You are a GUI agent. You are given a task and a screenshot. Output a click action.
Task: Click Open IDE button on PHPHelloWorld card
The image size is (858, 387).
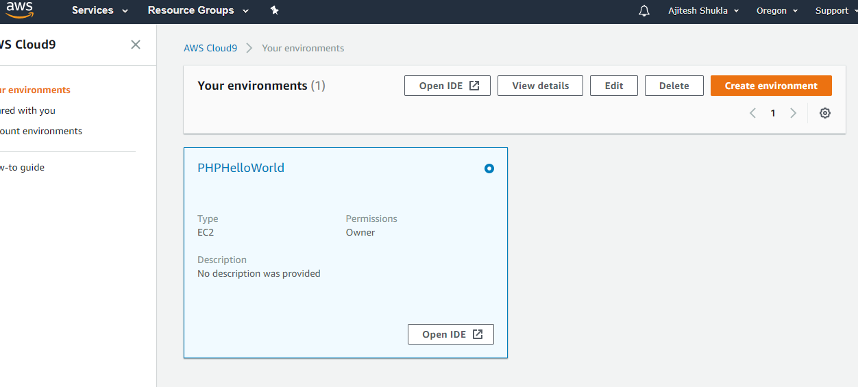click(451, 334)
